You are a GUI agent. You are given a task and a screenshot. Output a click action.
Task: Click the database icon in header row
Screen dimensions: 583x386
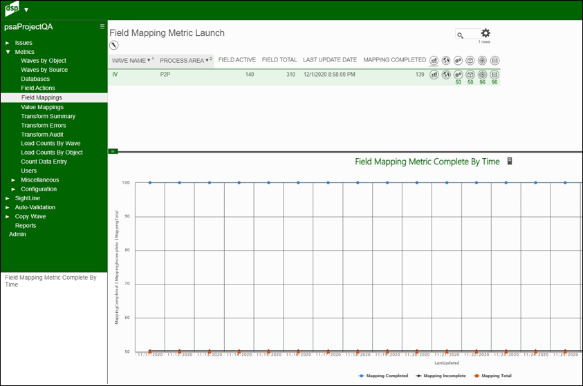pos(494,61)
